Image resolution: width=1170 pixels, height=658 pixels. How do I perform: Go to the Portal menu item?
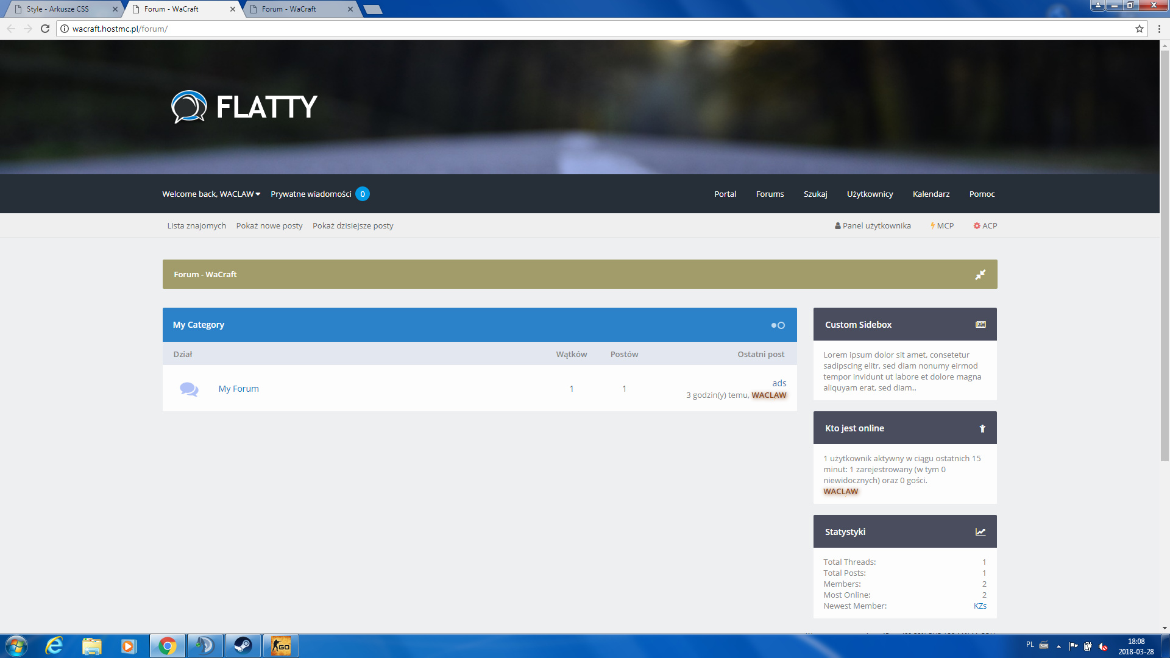pyautogui.click(x=725, y=194)
